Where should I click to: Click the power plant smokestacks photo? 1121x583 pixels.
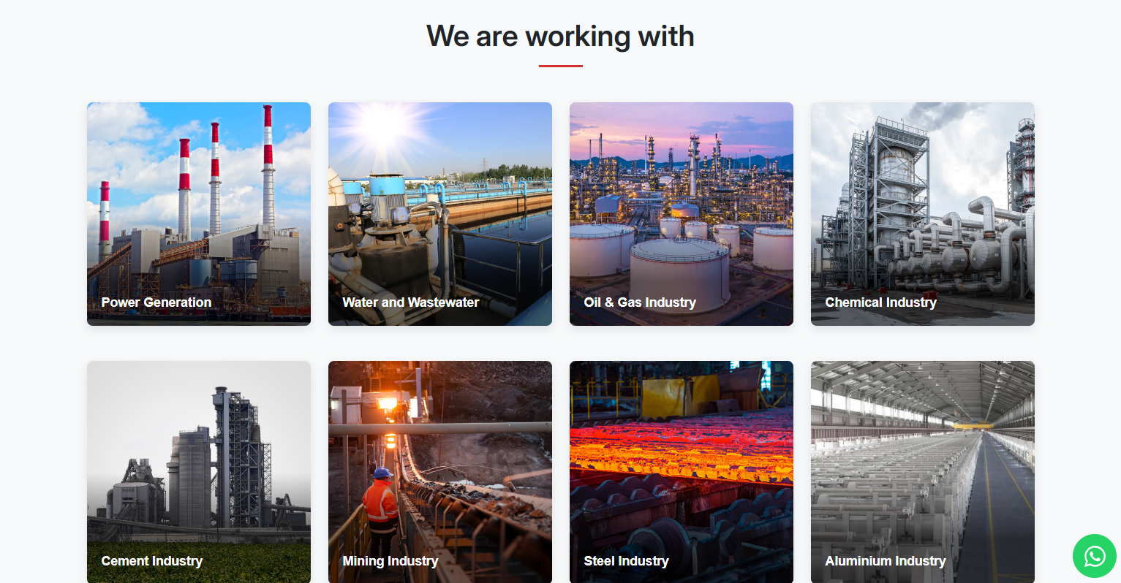click(198, 197)
